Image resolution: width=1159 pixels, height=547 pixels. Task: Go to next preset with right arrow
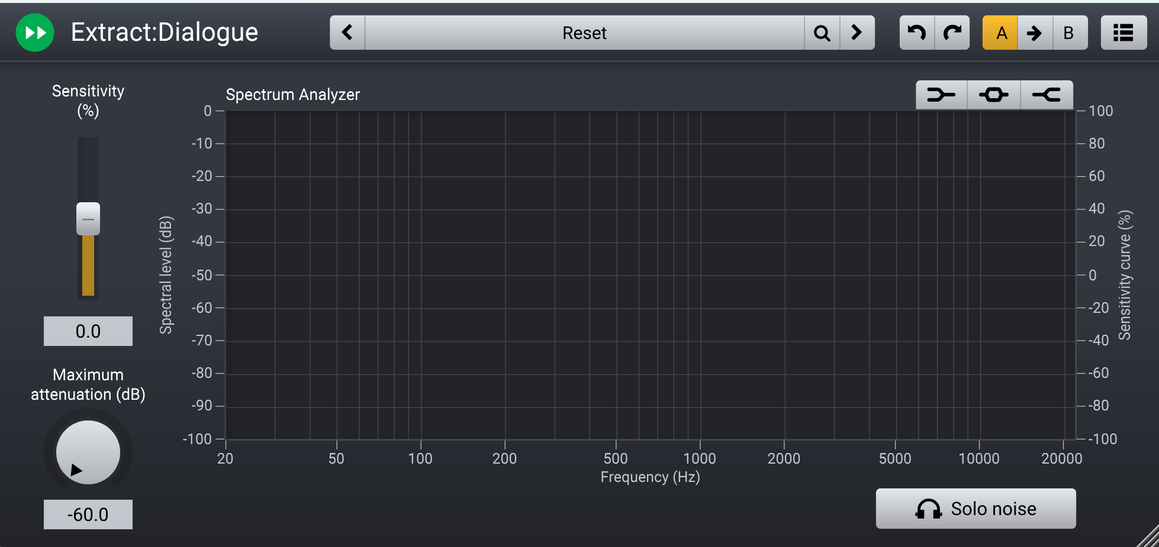tap(857, 33)
